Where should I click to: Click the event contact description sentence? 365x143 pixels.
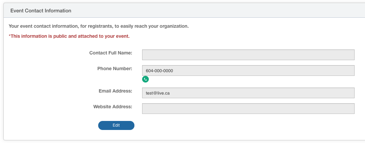99,26
